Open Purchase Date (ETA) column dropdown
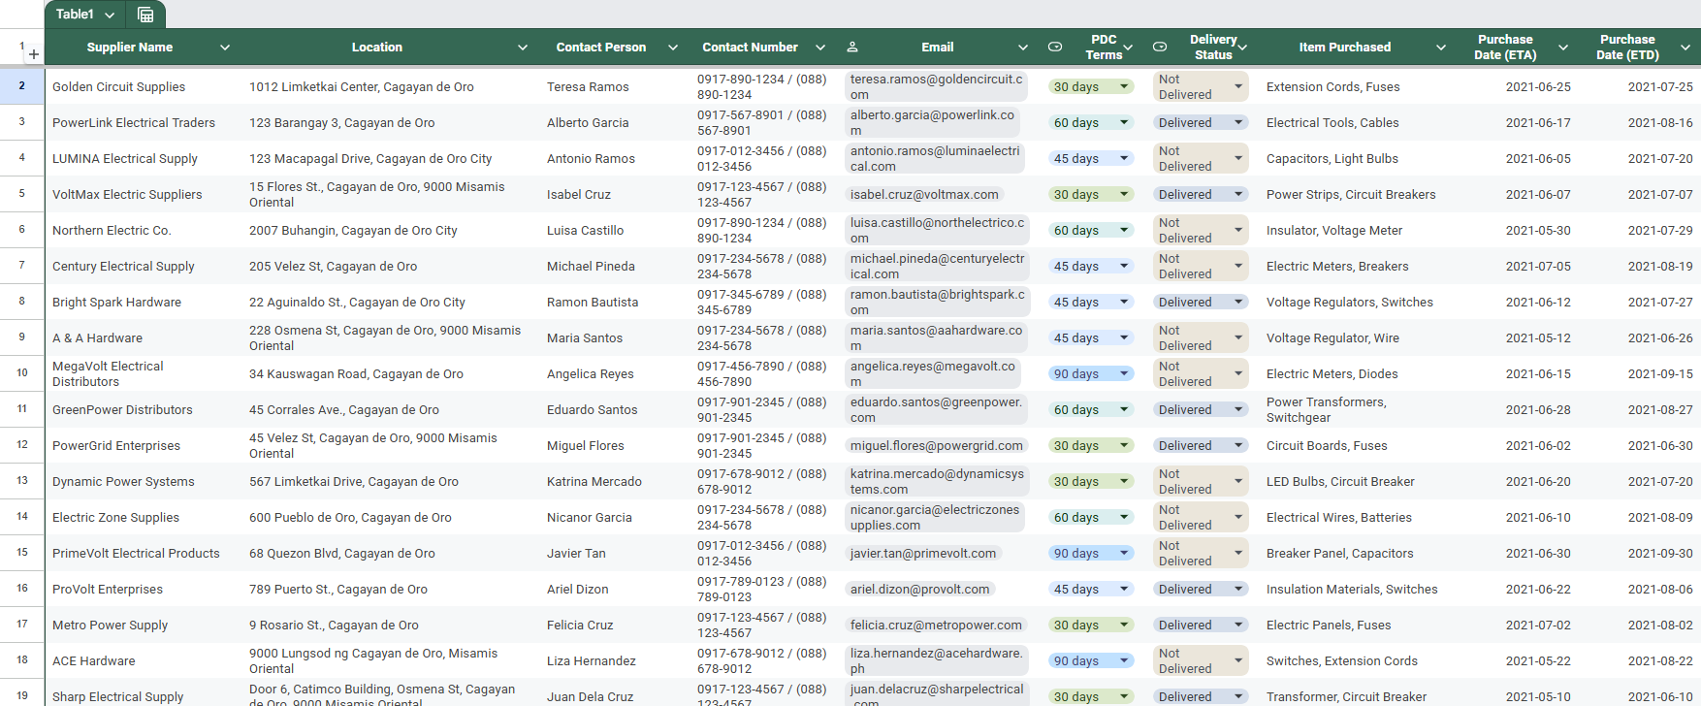This screenshot has height=706, width=1701. pyautogui.click(x=1563, y=47)
